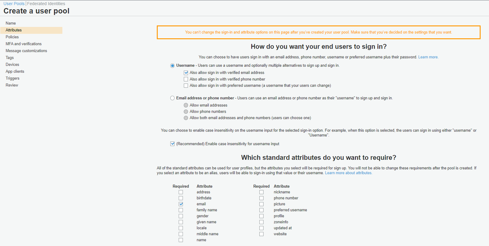This screenshot has width=489, height=246.
Task: Select the Email address or phone number option
Action: pos(172,98)
